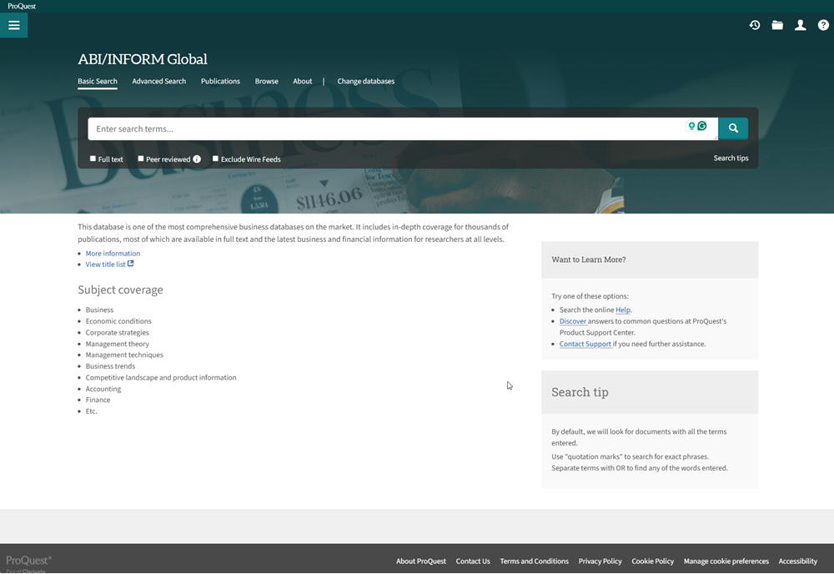This screenshot has width=834, height=574.
Task: Open the My Research folder icon
Action: point(777,25)
